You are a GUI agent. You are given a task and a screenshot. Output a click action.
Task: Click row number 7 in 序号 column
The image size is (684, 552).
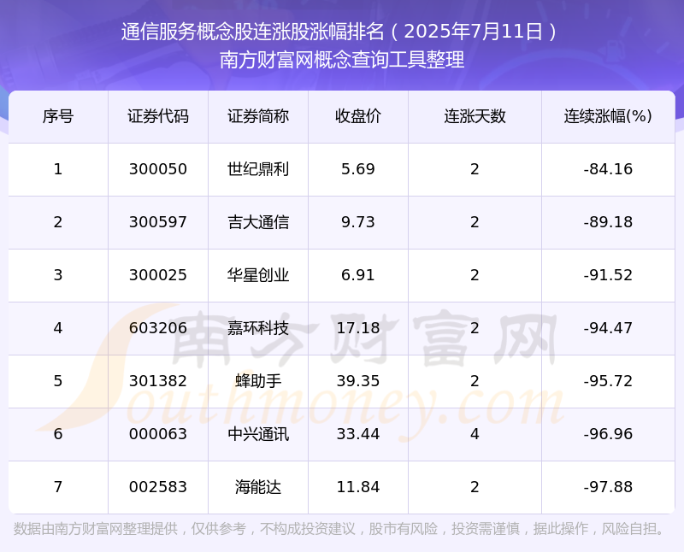coord(58,487)
